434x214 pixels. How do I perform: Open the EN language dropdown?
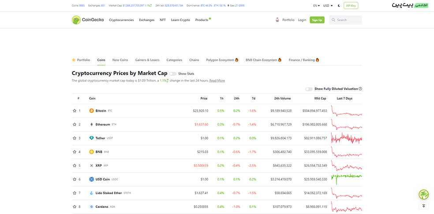[x=316, y=6]
